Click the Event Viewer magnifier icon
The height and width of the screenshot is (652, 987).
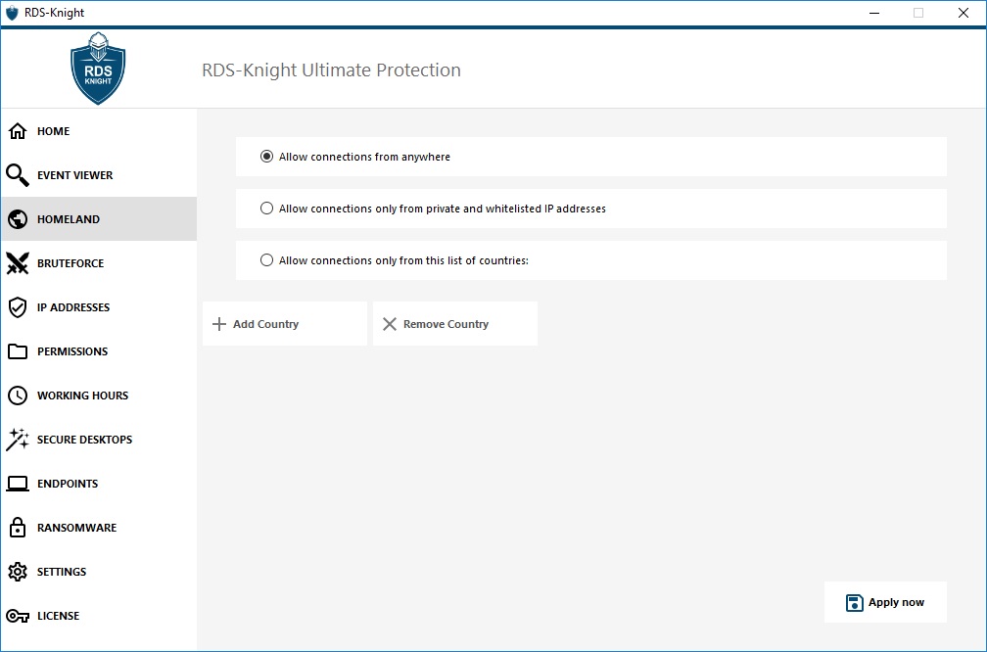[18, 175]
